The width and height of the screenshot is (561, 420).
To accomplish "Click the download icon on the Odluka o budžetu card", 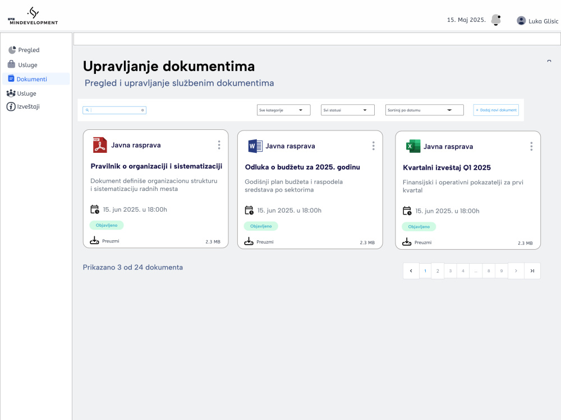I will pos(249,241).
